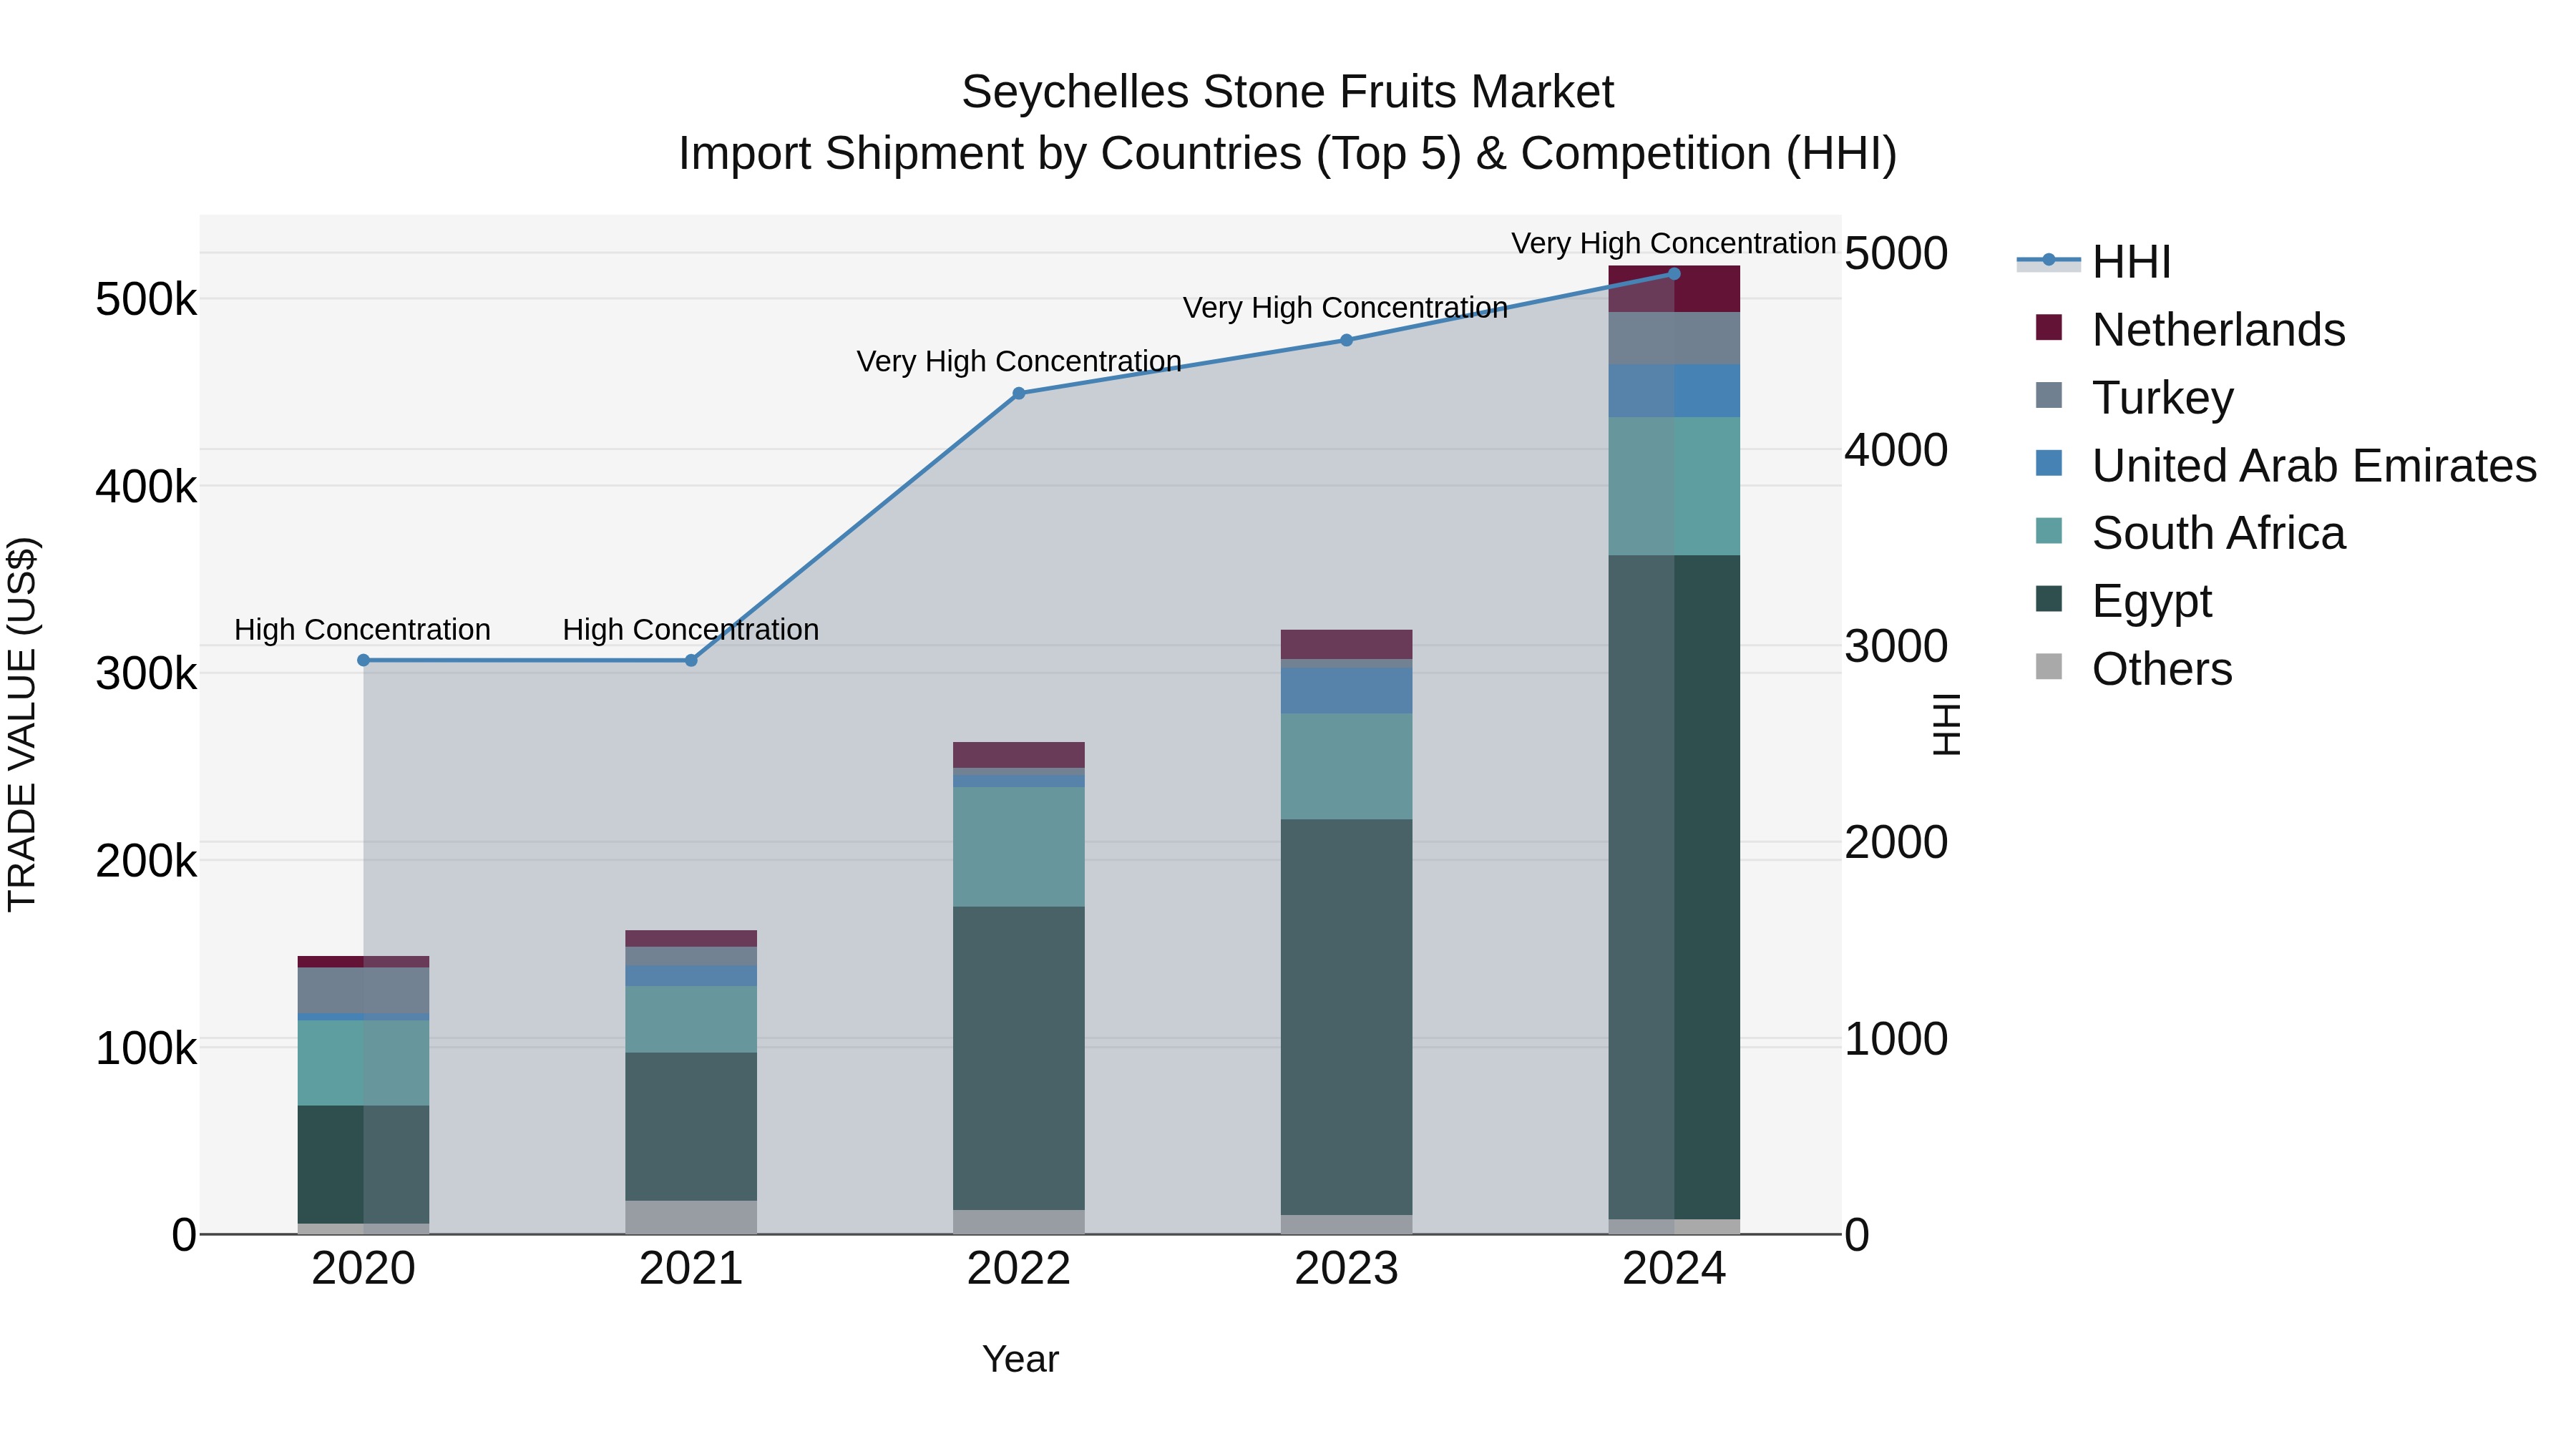Click the South Africa segment of 2023 bar
The image size is (2576, 1449).
(x=1346, y=766)
